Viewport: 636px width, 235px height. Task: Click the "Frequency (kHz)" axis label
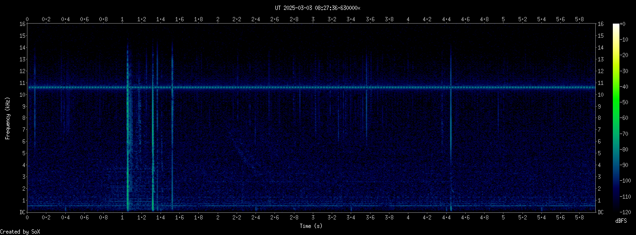pyautogui.click(x=8, y=117)
